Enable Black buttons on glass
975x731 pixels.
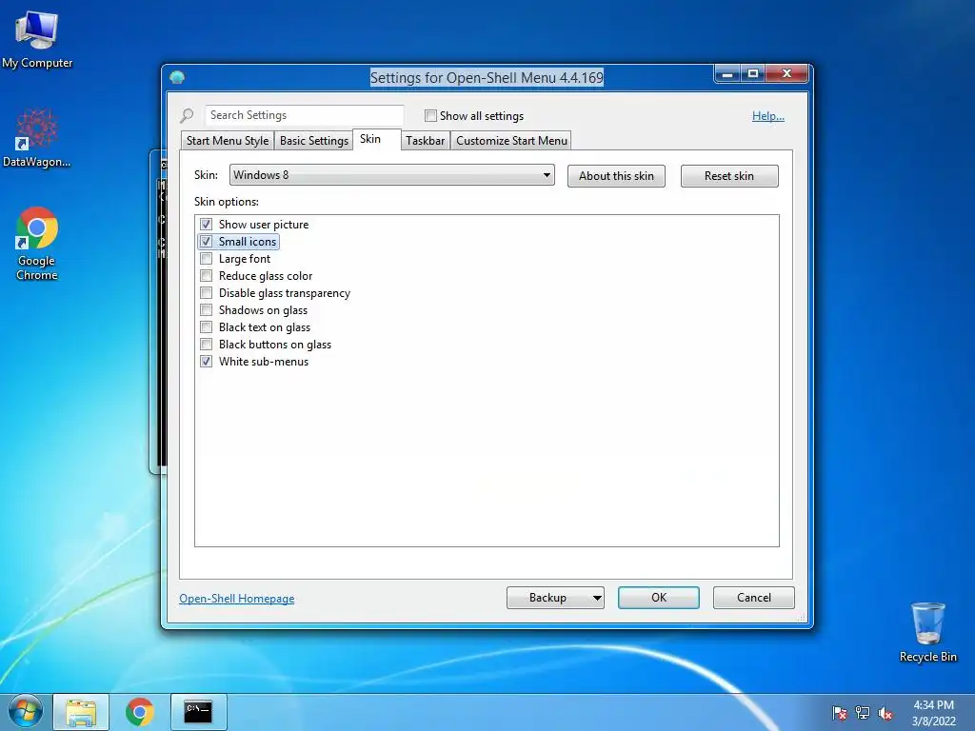[206, 345]
